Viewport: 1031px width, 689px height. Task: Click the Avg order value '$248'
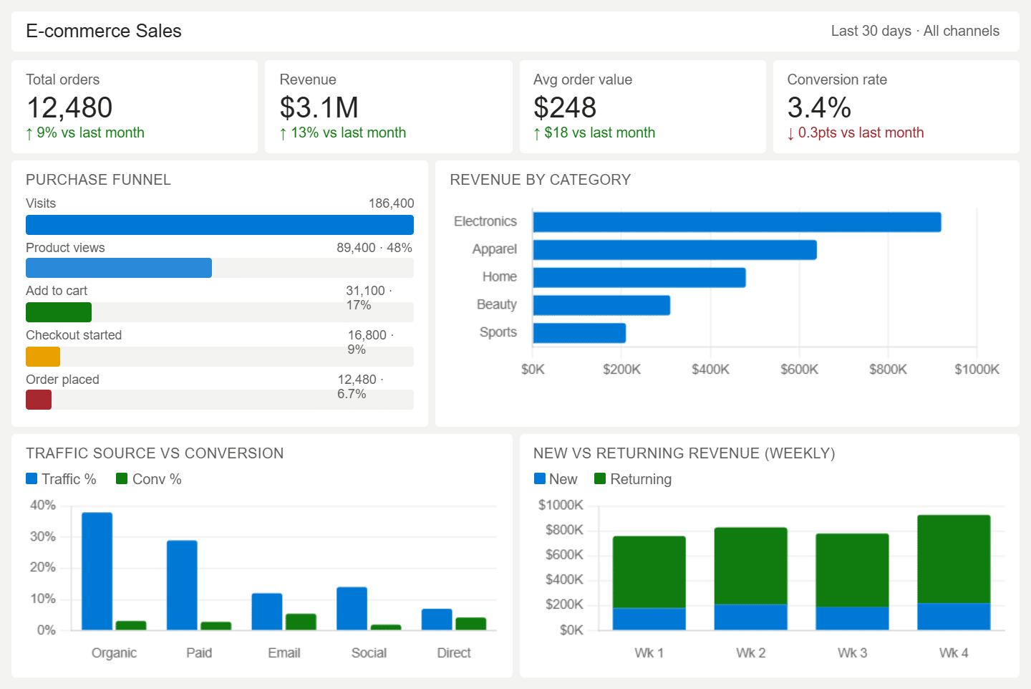click(565, 107)
